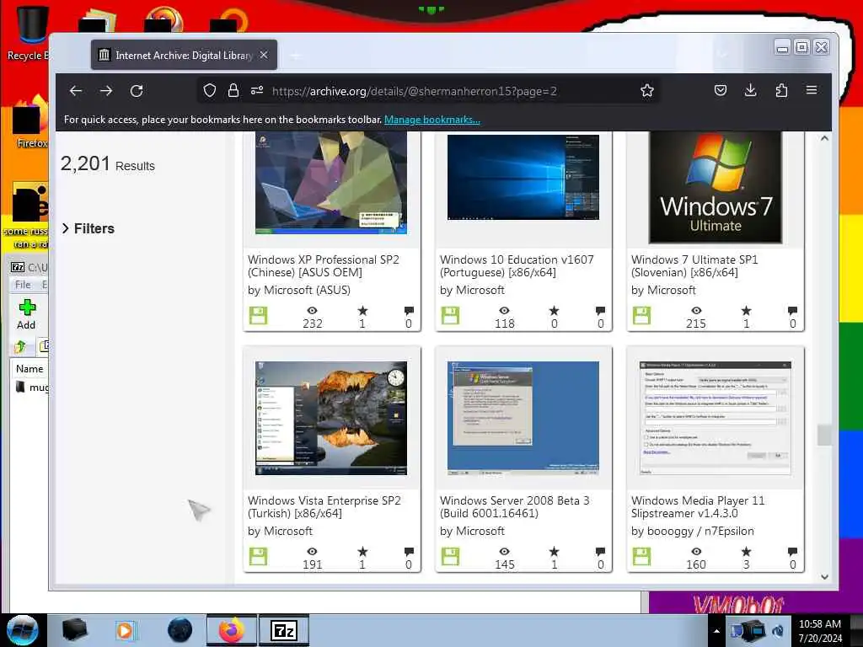Switch to 7-Zip from the taskbar
Screen dimensions: 863x647
point(283,630)
